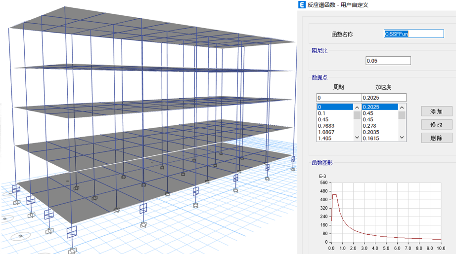Image resolution: width=456 pixels, height=254 pixels.
Task: Click the acceleration input field showing 0.2025
Action: pyautogui.click(x=384, y=98)
